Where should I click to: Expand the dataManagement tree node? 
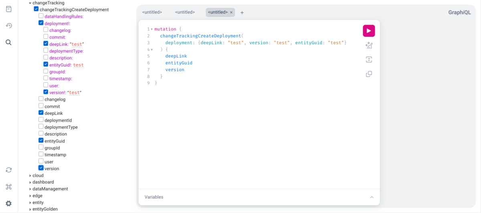coord(30,189)
